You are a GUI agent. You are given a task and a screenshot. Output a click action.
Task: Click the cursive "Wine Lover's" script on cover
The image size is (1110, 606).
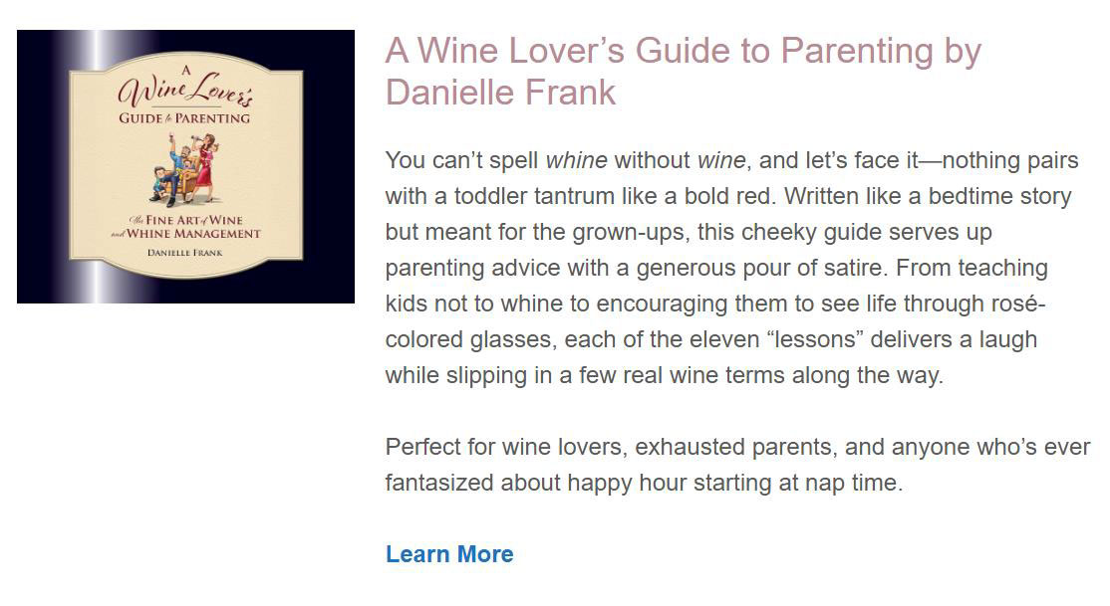click(x=185, y=92)
